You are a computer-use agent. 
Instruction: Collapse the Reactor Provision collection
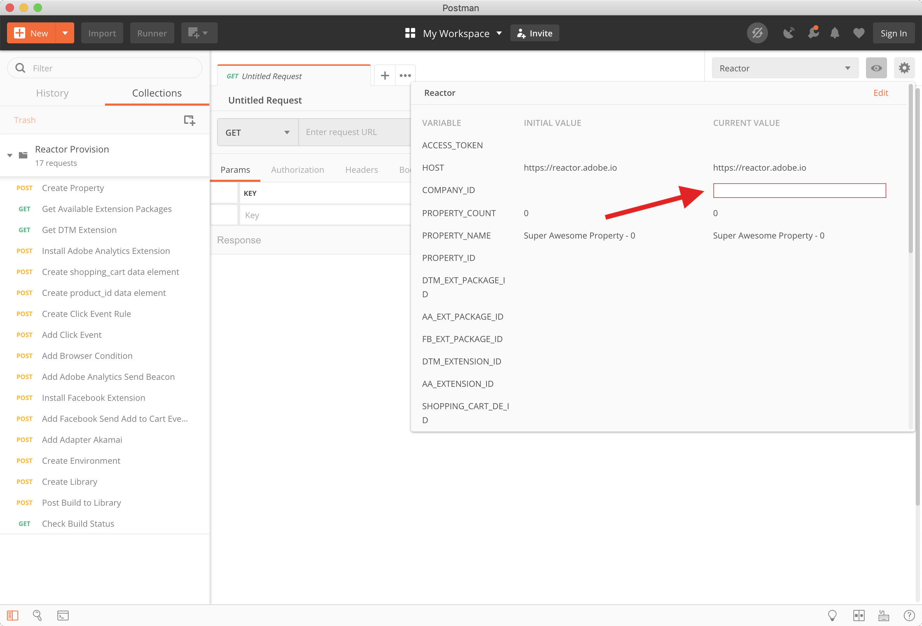pyautogui.click(x=10, y=155)
